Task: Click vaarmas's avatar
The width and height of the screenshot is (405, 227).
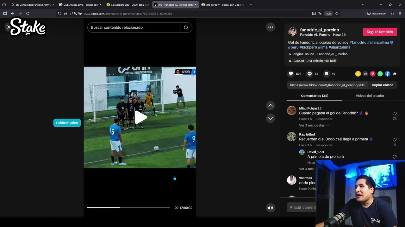Action: click(x=292, y=180)
